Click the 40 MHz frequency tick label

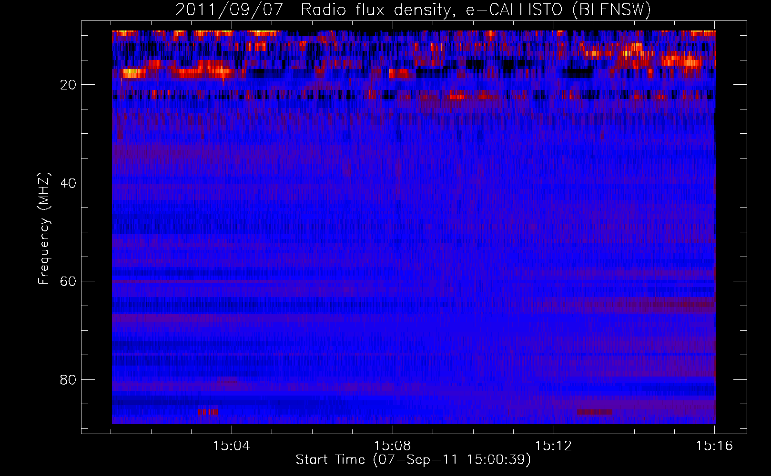(69, 183)
